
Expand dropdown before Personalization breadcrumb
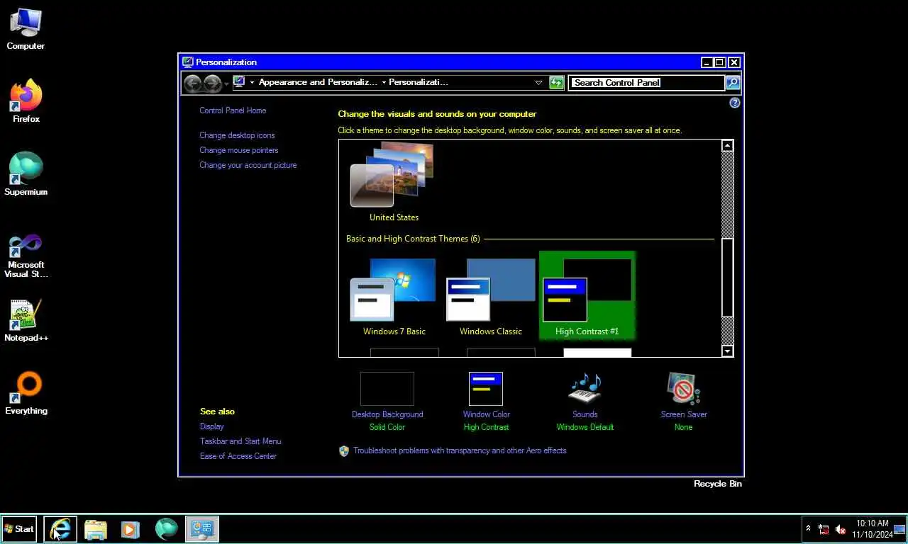click(384, 82)
